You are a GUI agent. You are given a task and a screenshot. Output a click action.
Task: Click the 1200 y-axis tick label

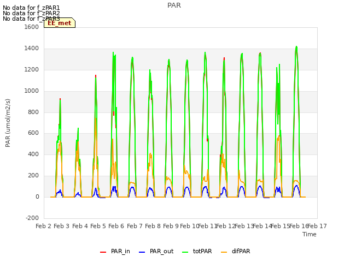pyautogui.click(x=32, y=70)
